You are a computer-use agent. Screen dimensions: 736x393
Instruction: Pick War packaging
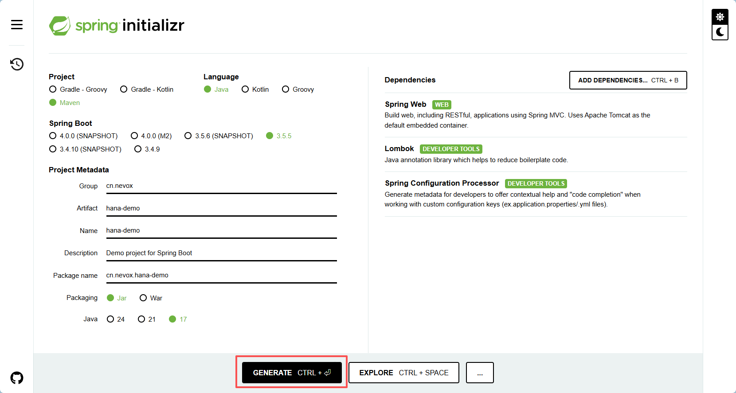pyautogui.click(x=151, y=298)
